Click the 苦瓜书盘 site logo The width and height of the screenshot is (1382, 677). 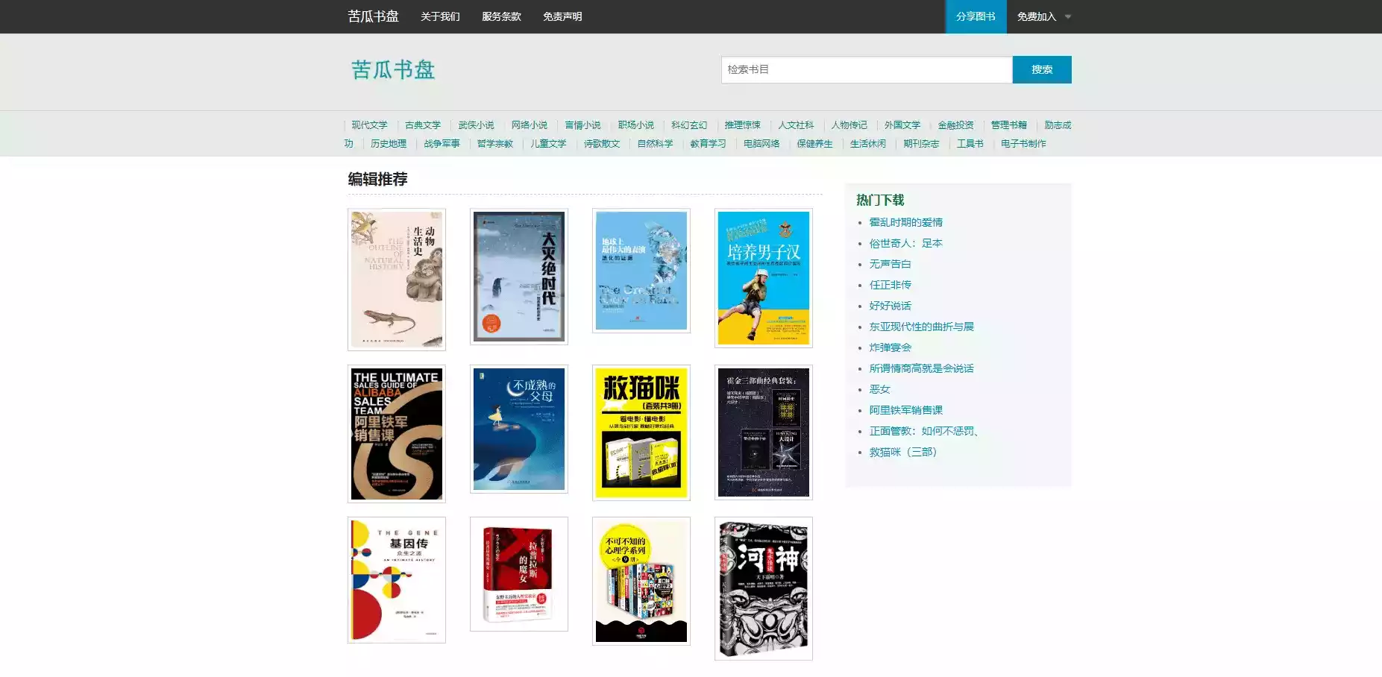(393, 69)
